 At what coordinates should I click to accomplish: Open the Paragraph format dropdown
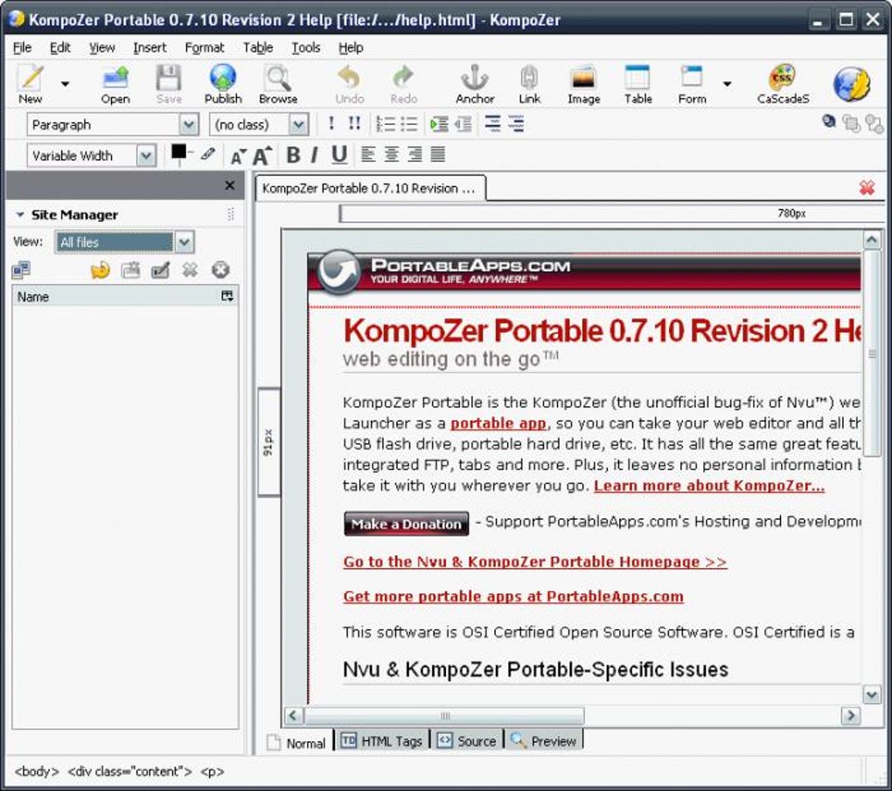[x=113, y=124]
